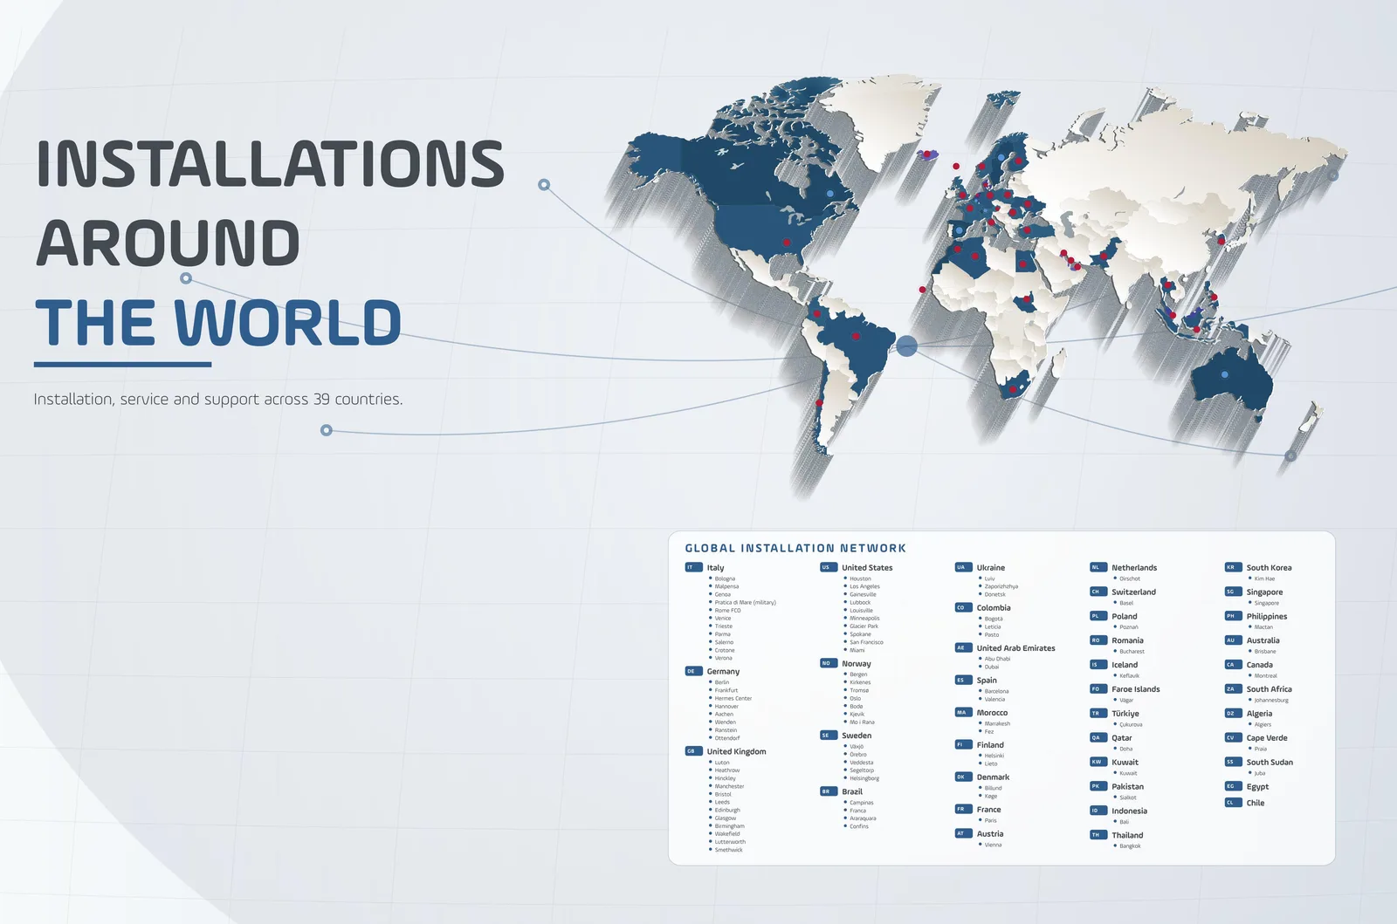This screenshot has width=1397, height=924.
Task: Click the "THE WORLD" blue heading
Action: coord(218,323)
